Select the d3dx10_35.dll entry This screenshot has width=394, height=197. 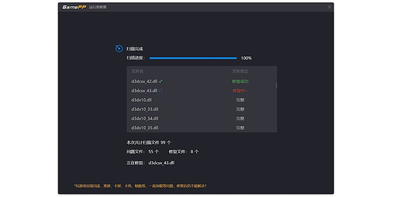(x=144, y=127)
